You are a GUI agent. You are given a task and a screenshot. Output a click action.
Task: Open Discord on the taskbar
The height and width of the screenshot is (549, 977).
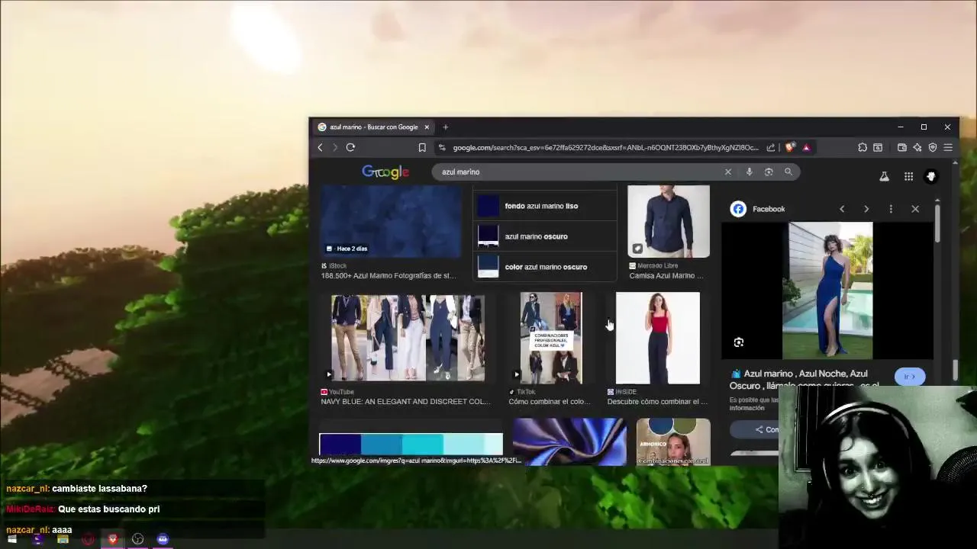(163, 539)
